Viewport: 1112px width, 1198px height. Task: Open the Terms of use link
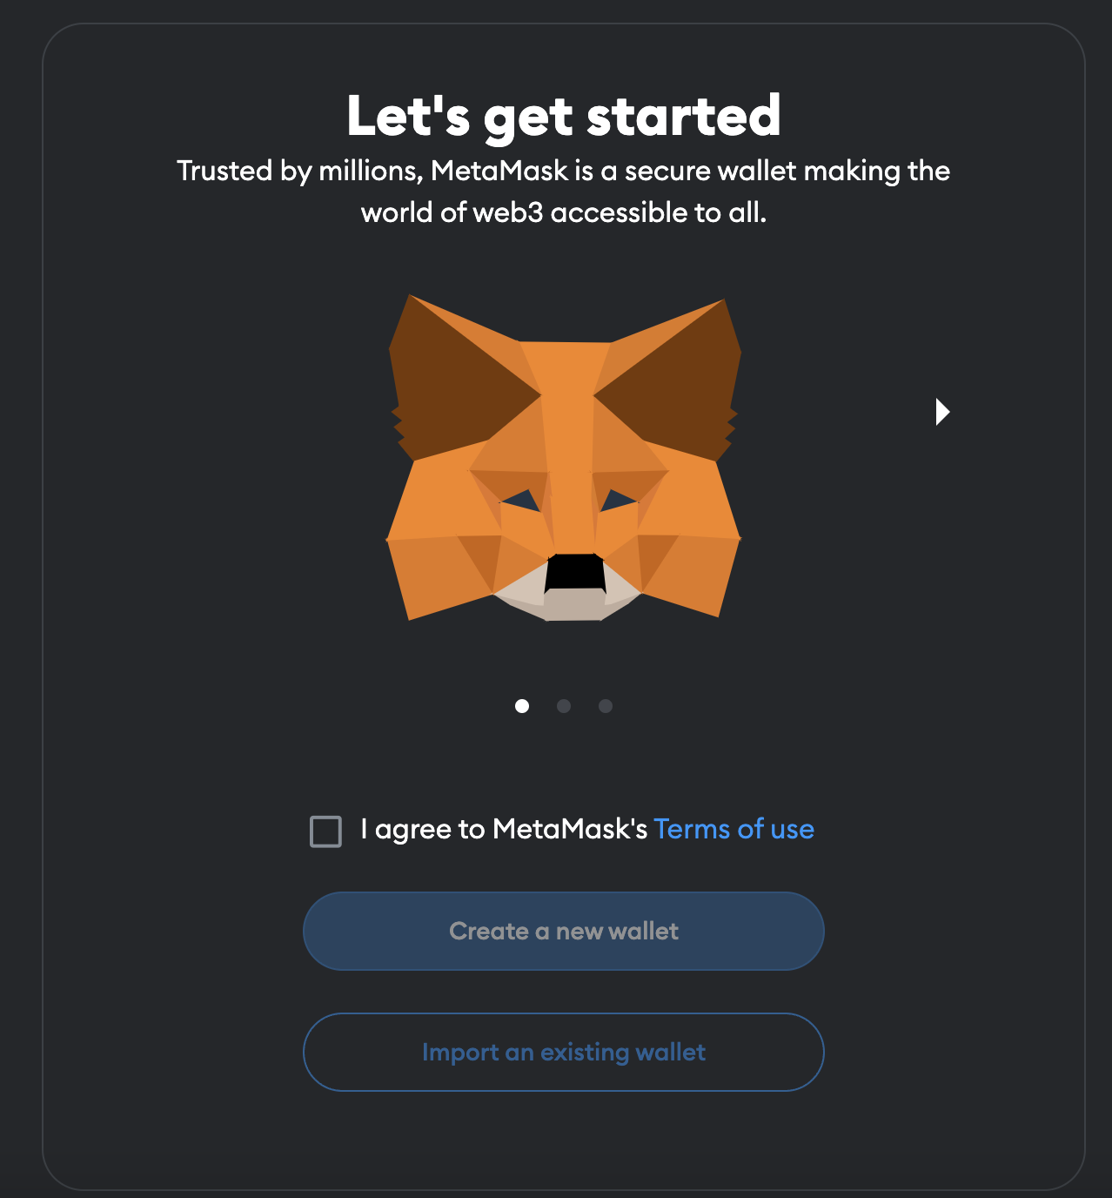[x=734, y=829]
